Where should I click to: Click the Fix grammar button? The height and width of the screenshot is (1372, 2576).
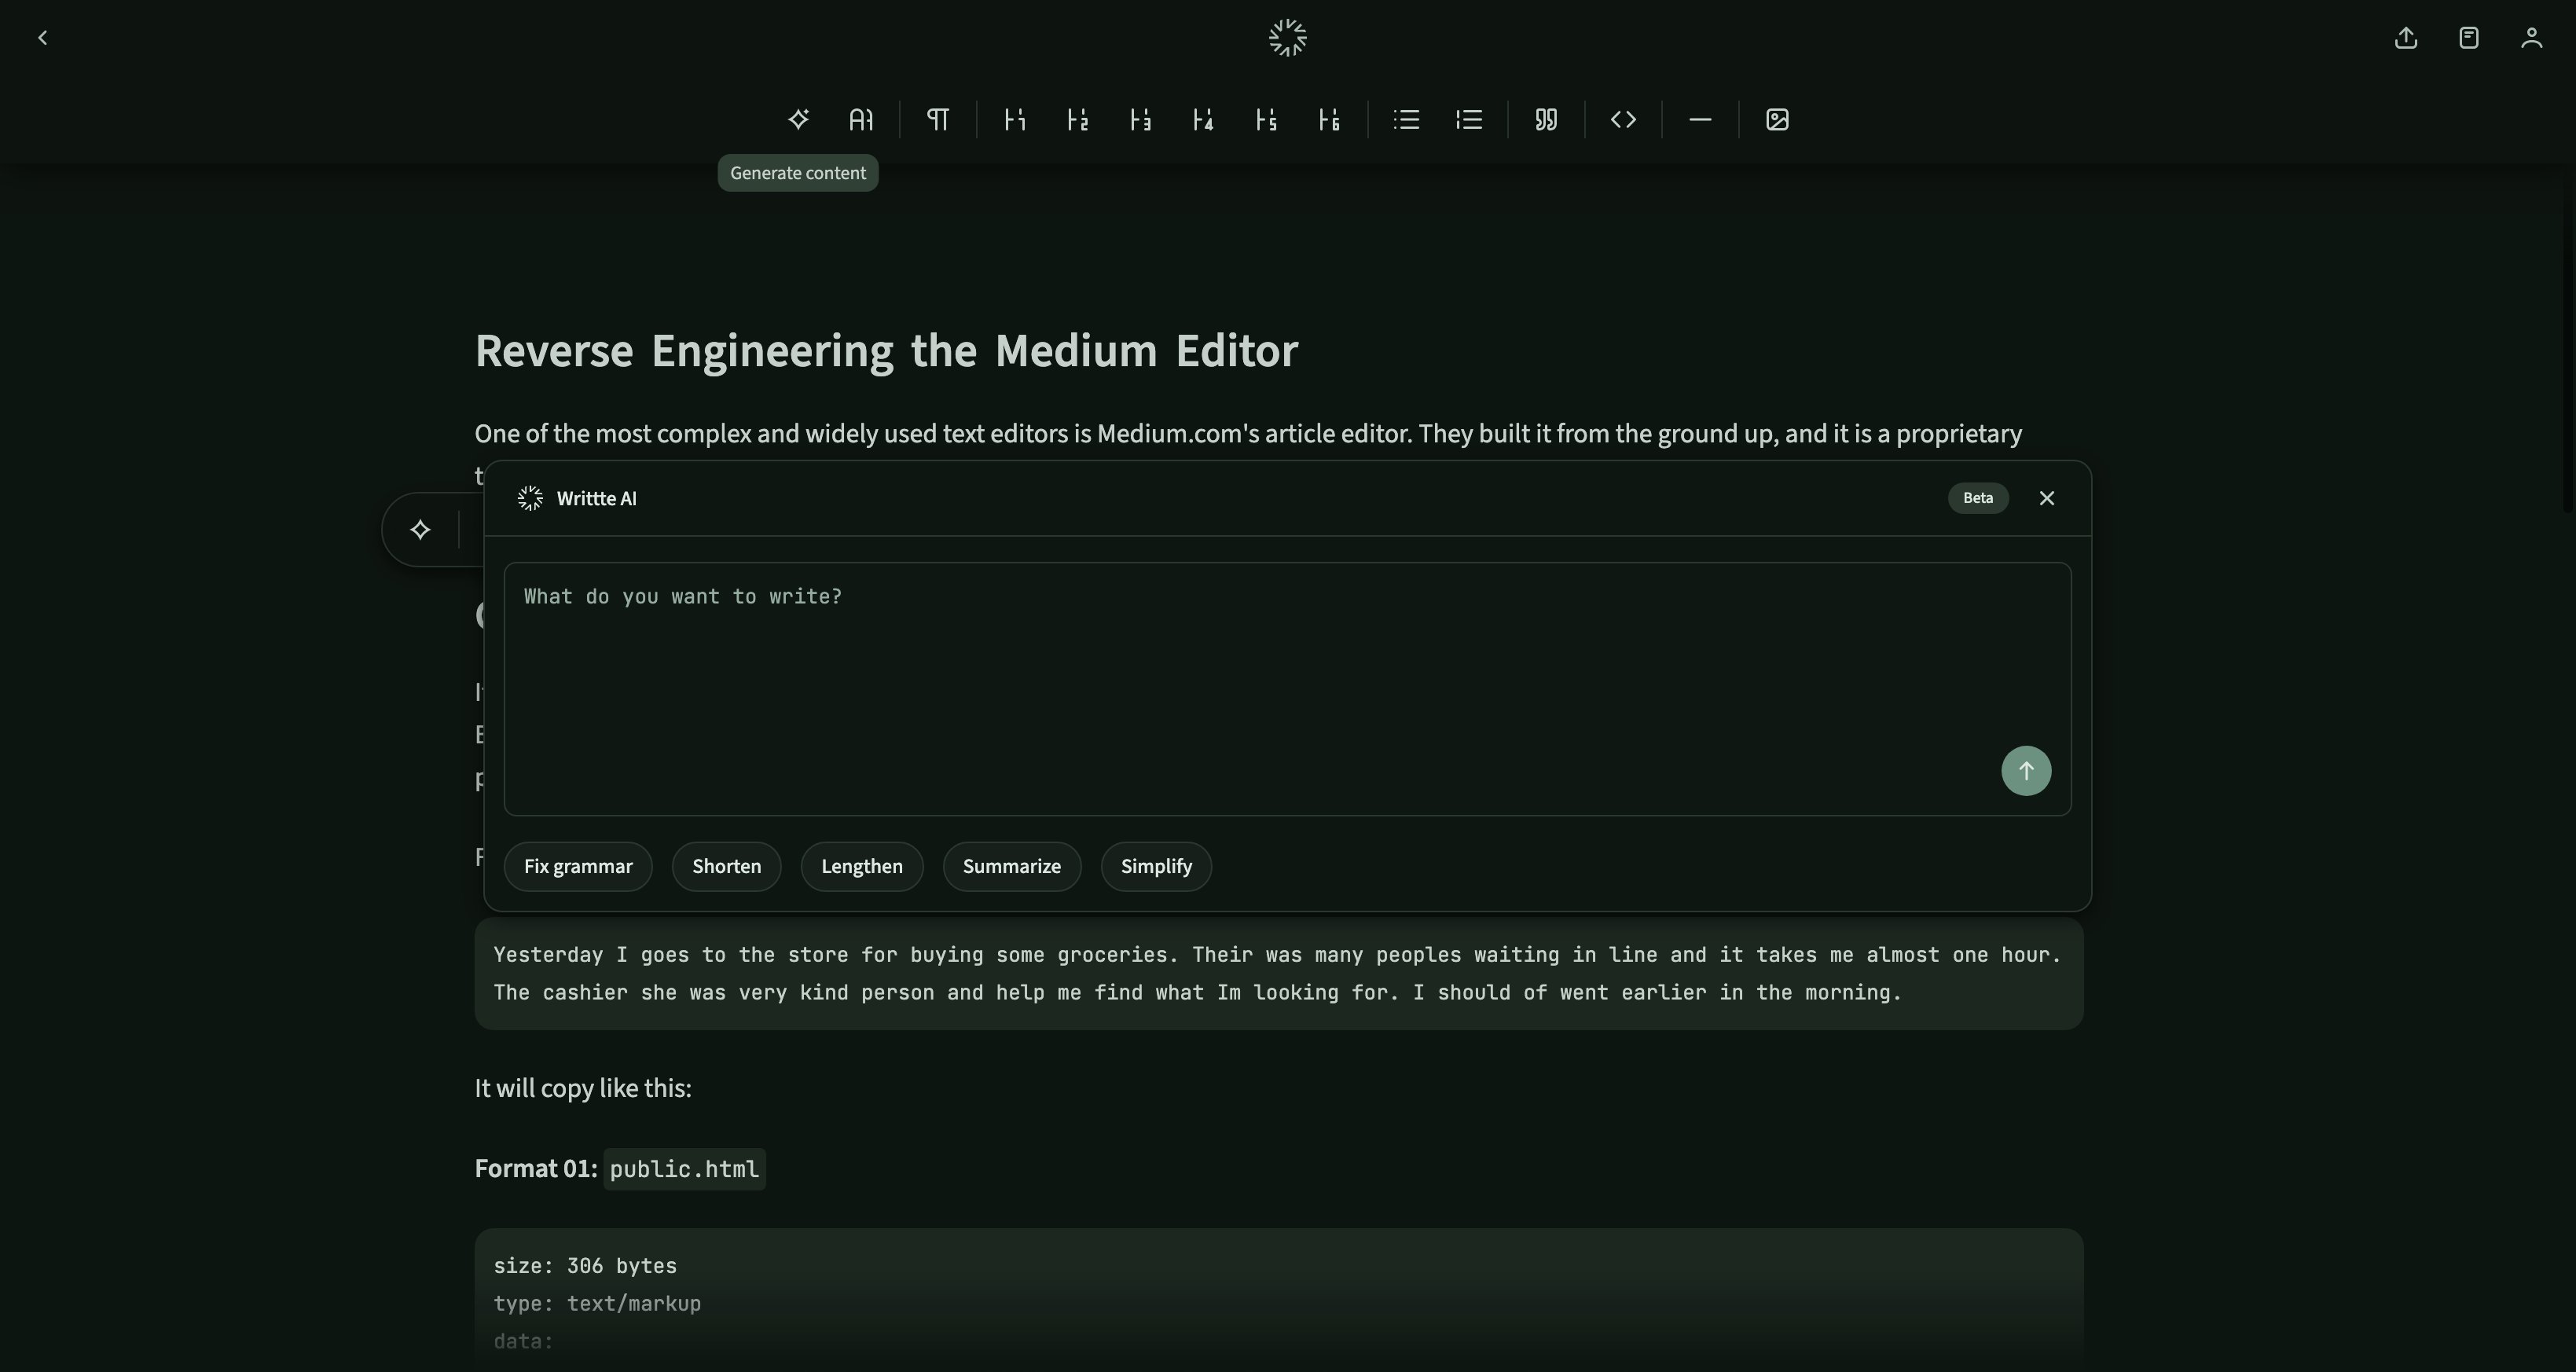click(578, 866)
